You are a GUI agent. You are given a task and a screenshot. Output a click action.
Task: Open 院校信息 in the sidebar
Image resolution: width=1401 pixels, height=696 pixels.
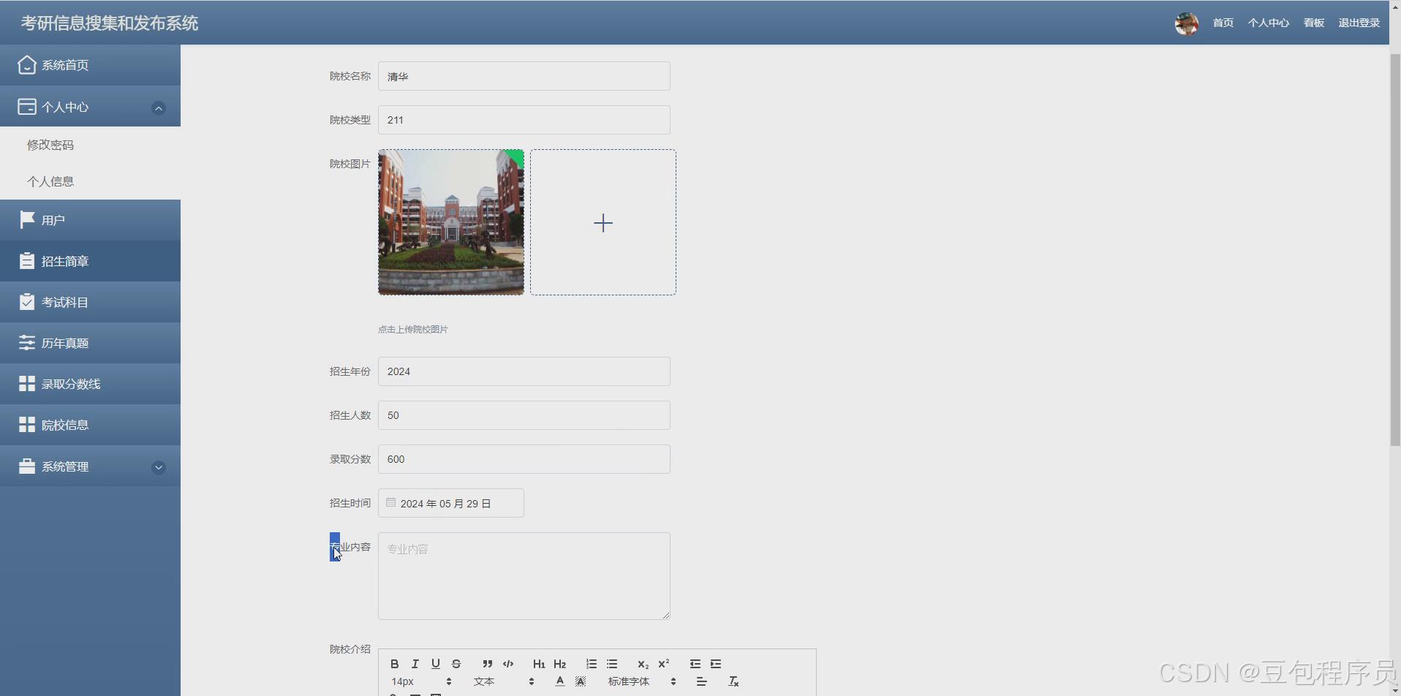(x=90, y=425)
